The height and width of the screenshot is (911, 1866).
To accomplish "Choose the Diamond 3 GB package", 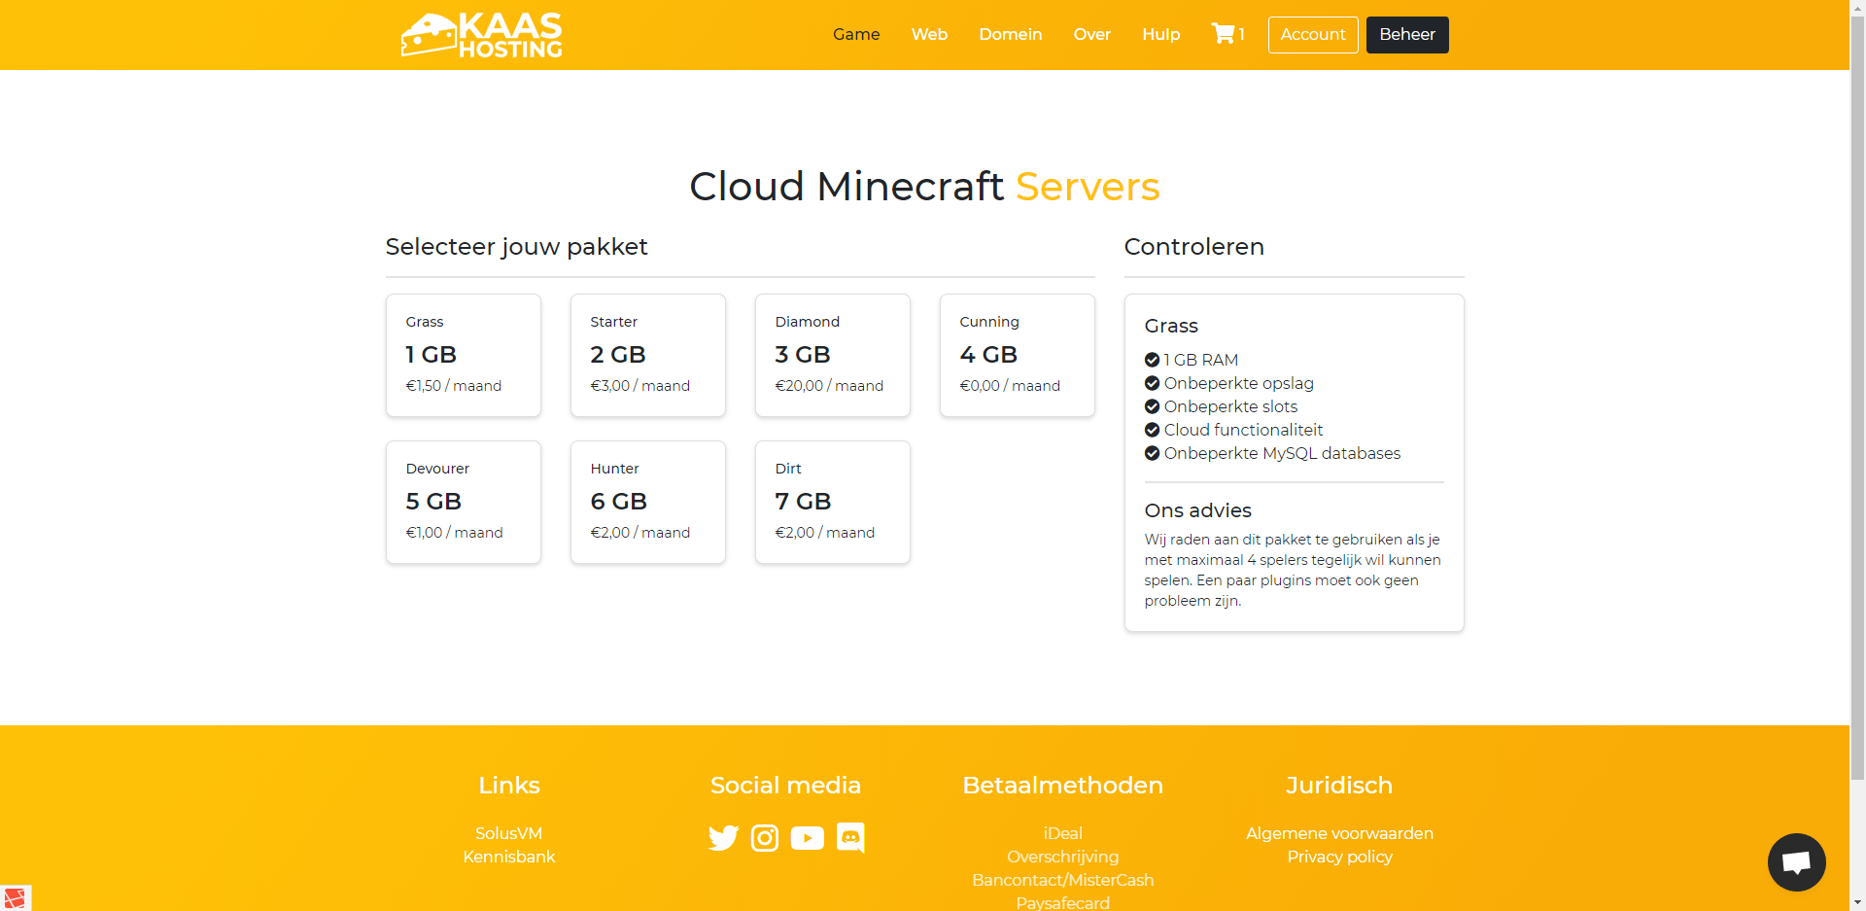I will pyautogui.click(x=833, y=355).
